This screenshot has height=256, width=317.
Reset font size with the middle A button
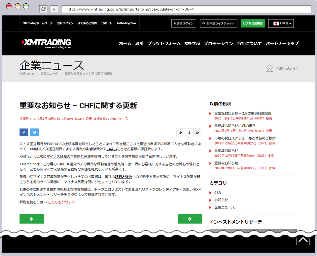coord(189,133)
